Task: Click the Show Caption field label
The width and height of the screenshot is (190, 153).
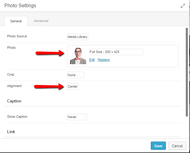Action: click(17, 117)
